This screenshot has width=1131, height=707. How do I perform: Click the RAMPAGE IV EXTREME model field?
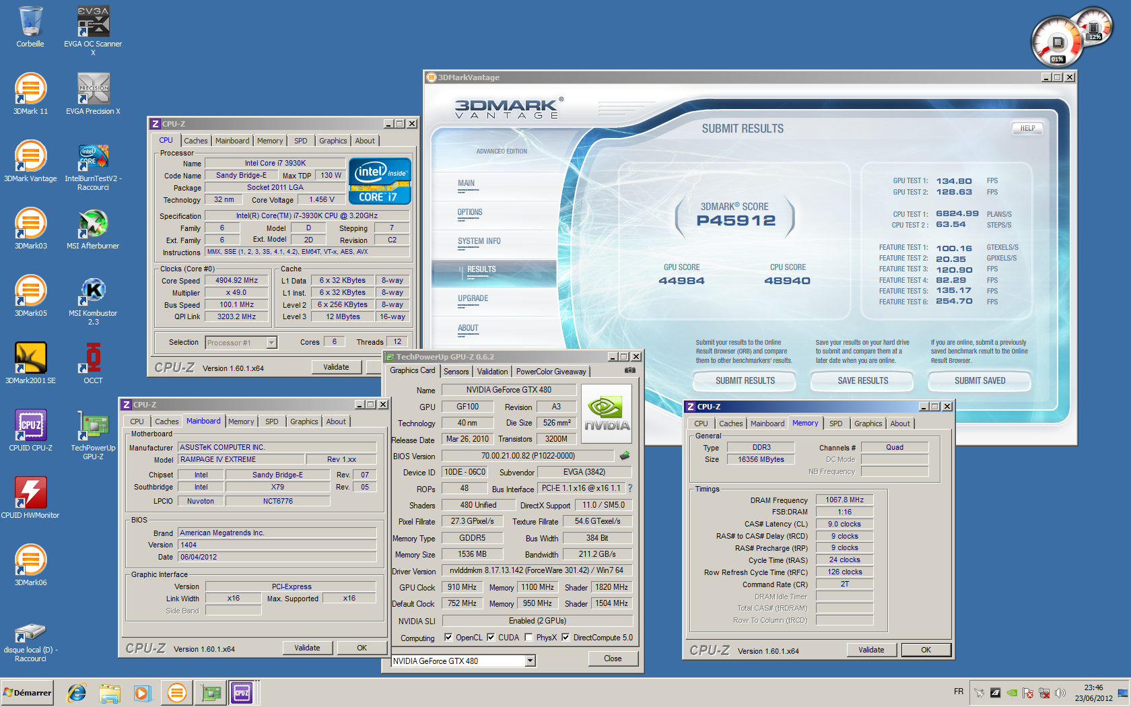[x=240, y=459]
